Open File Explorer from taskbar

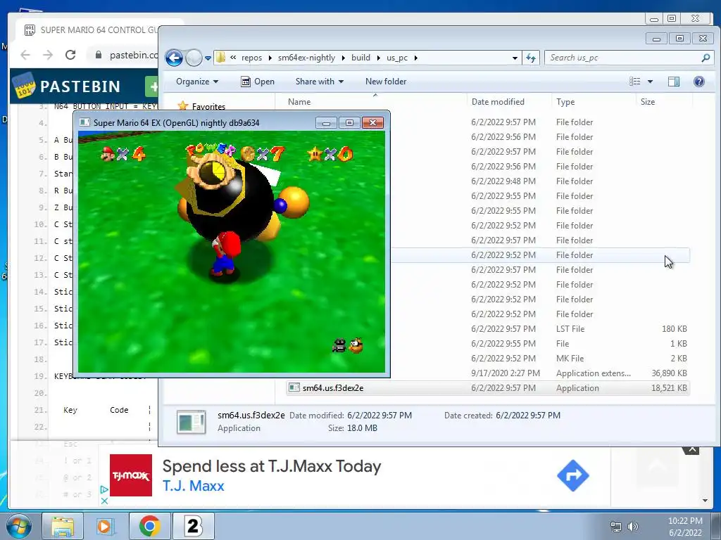click(x=63, y=526)
